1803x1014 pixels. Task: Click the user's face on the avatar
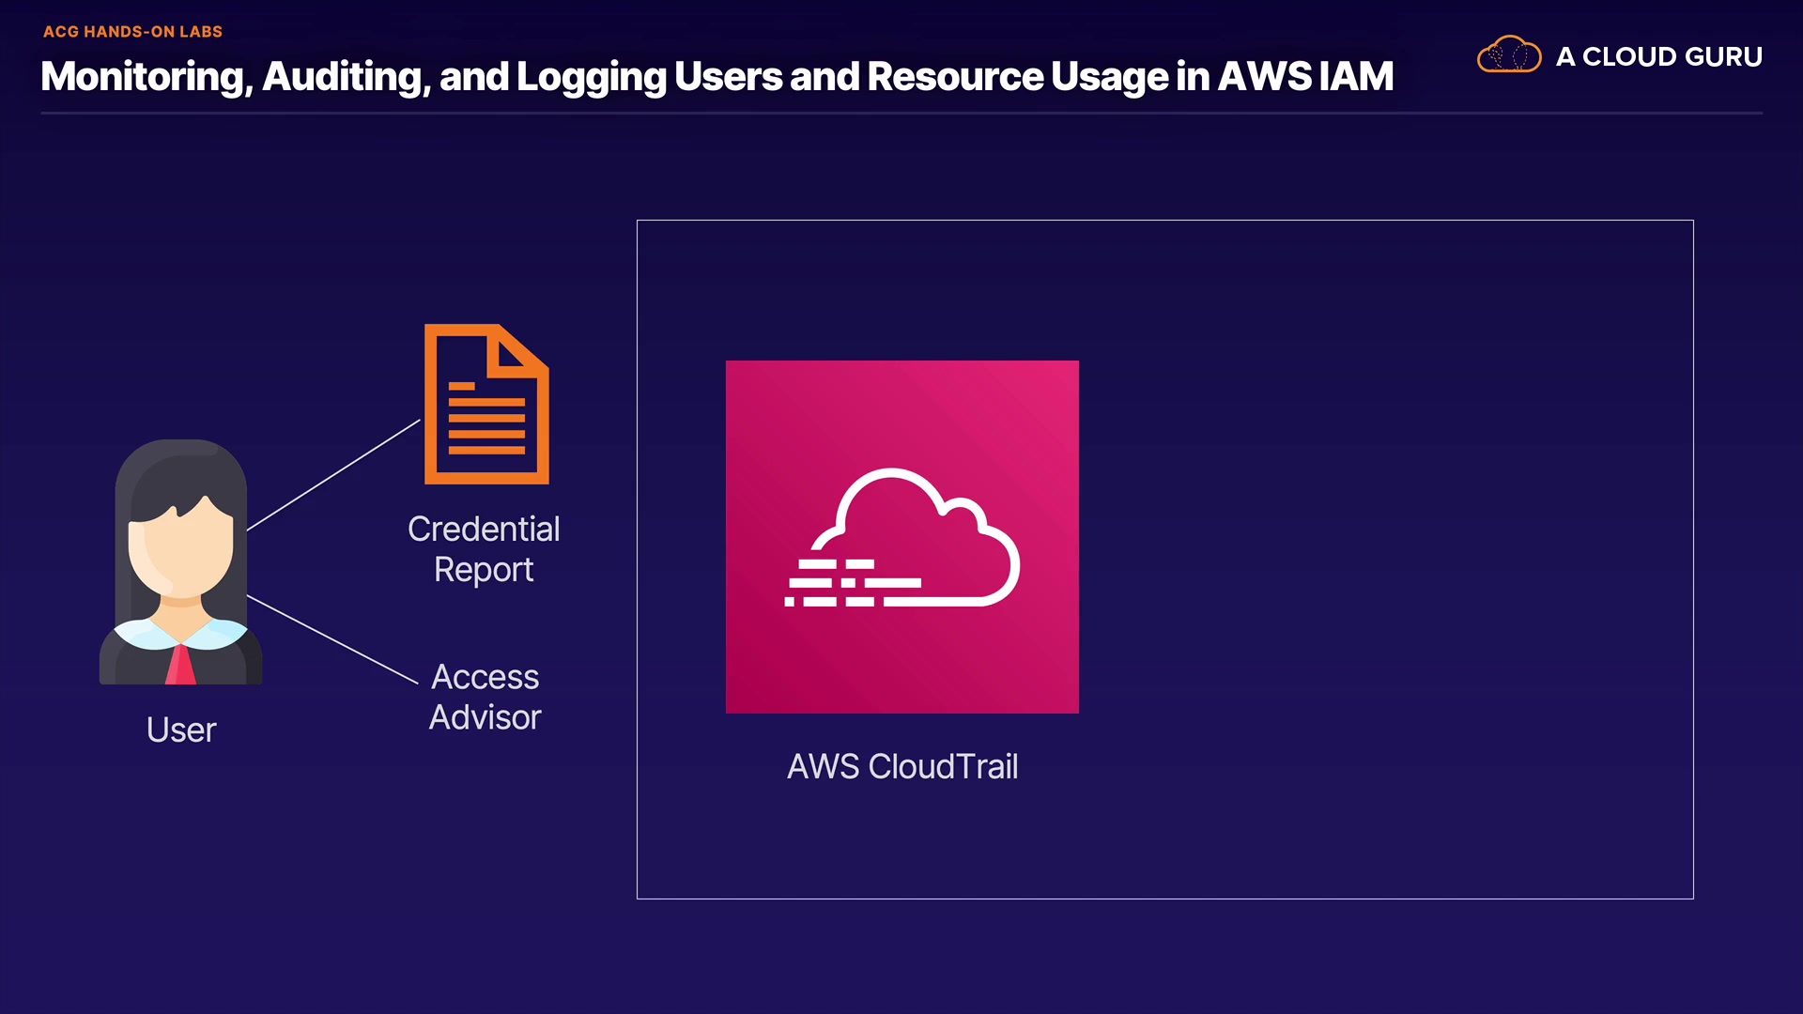180,554
